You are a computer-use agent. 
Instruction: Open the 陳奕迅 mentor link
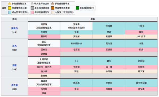[x=15, y=28]
